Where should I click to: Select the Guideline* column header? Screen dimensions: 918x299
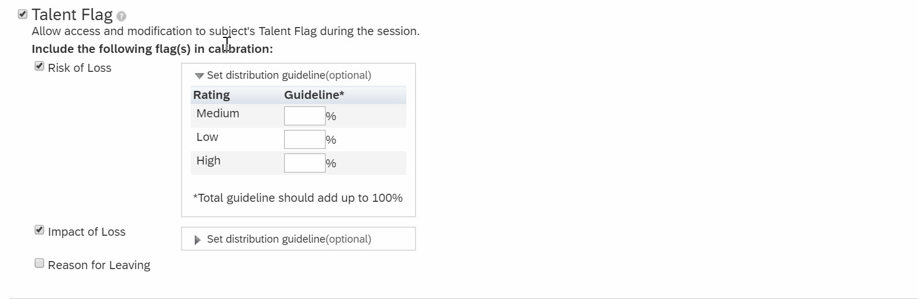(314, 95)
